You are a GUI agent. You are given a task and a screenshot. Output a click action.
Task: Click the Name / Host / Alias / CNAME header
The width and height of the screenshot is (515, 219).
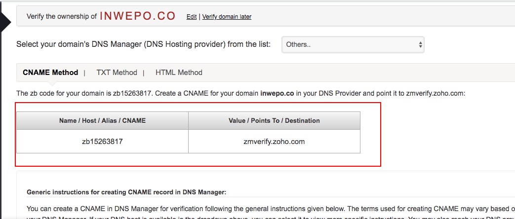click(x=102, y=120)
